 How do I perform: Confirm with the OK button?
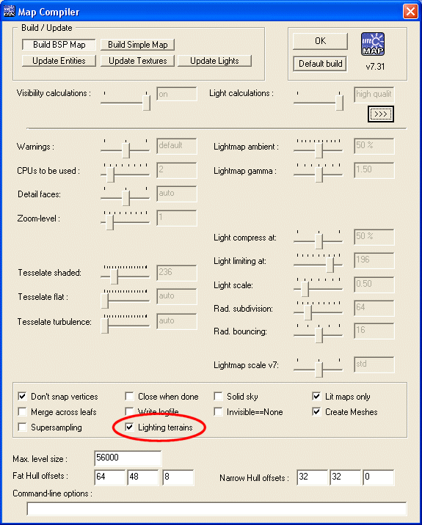click(320, 41)
